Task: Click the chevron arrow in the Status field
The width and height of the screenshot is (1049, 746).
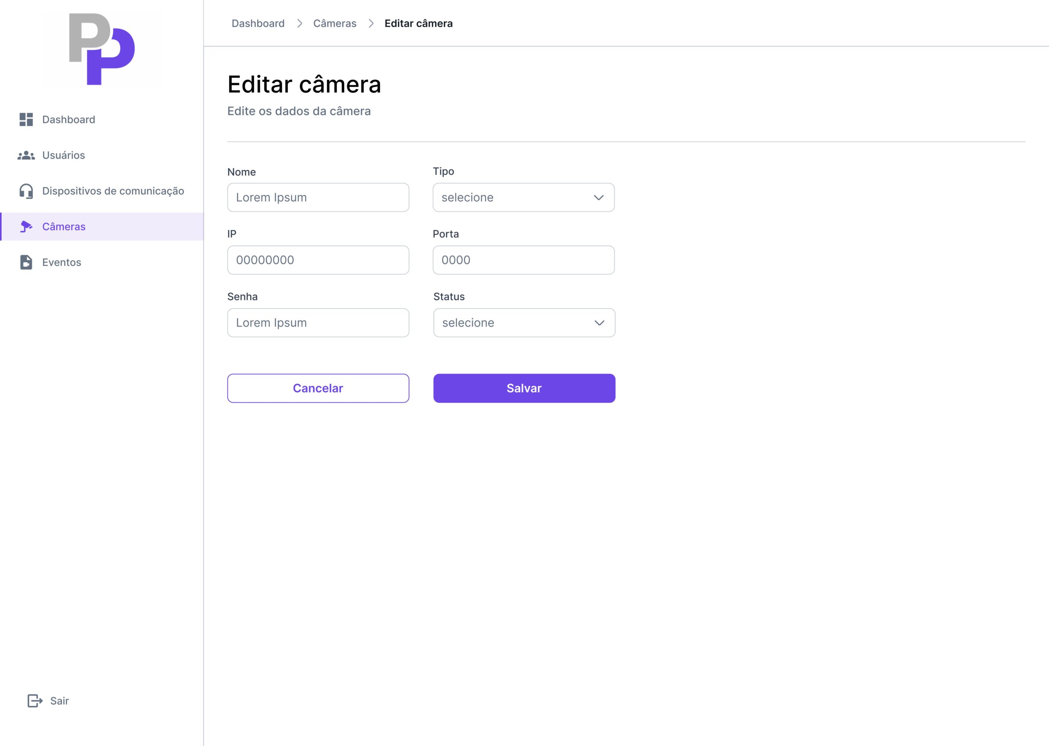Action: tap(599, 323)
